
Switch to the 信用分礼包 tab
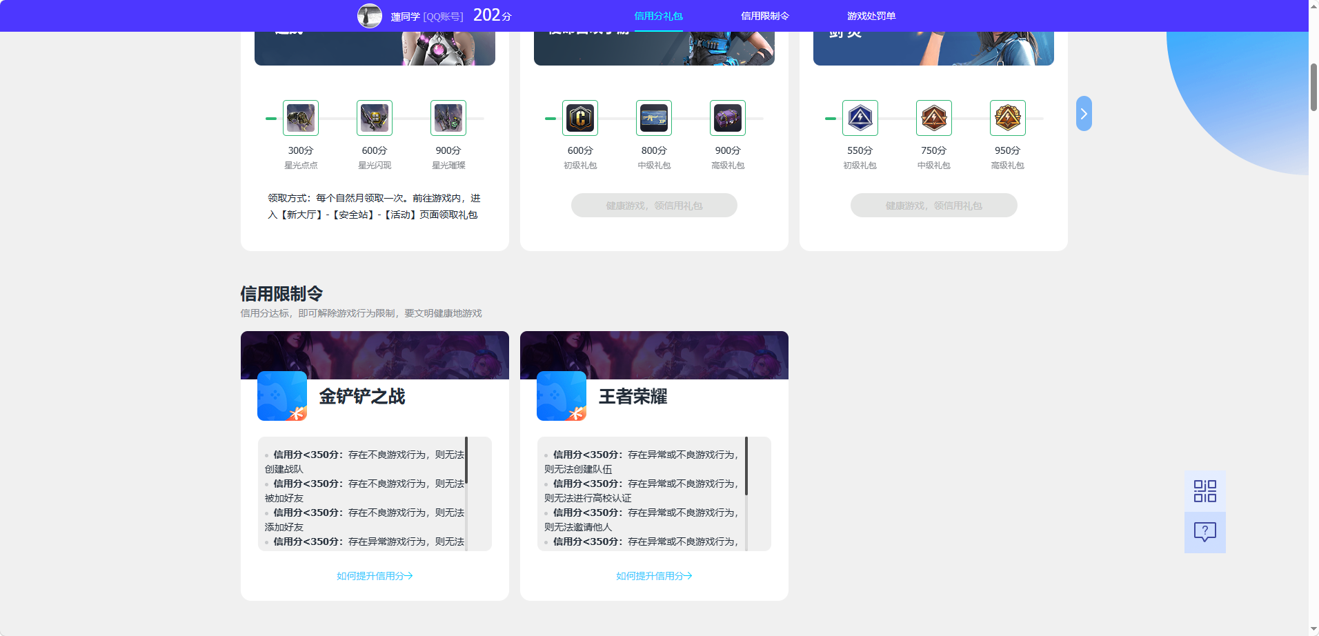point(658,16)
